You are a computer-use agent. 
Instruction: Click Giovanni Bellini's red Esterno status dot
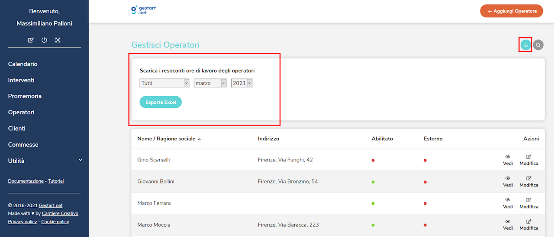pos(425,182)
